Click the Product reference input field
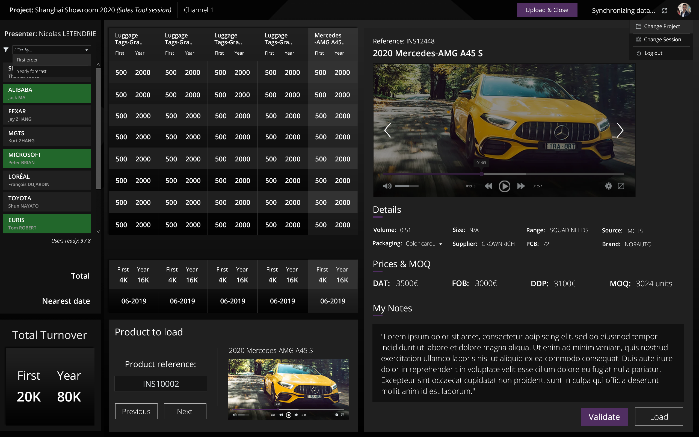 (x=161, y=383)
